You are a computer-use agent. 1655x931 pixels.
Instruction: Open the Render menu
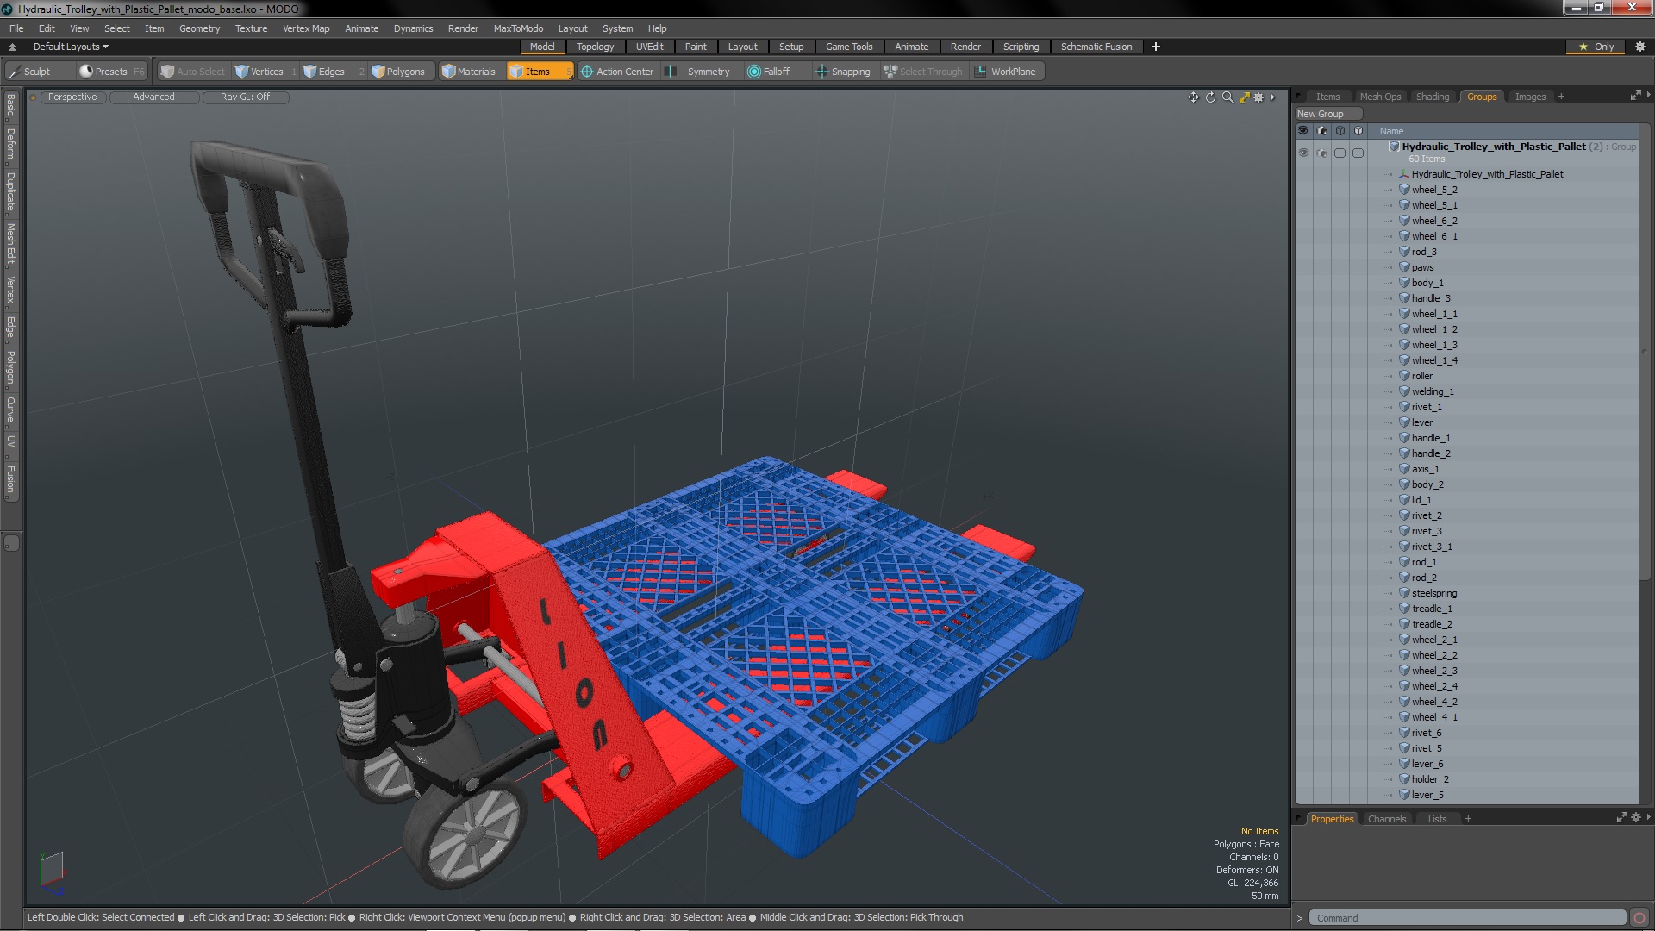click(463, 28)
